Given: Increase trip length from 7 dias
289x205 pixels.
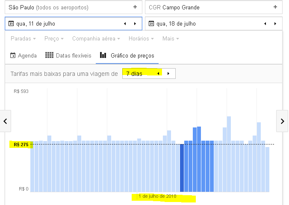Looking at the screenshot, I should [168, 74].
